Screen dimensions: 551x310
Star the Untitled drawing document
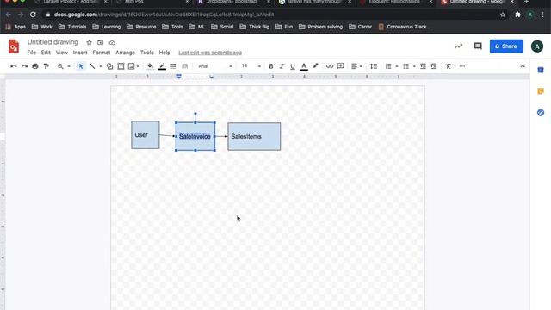point(89,42)
